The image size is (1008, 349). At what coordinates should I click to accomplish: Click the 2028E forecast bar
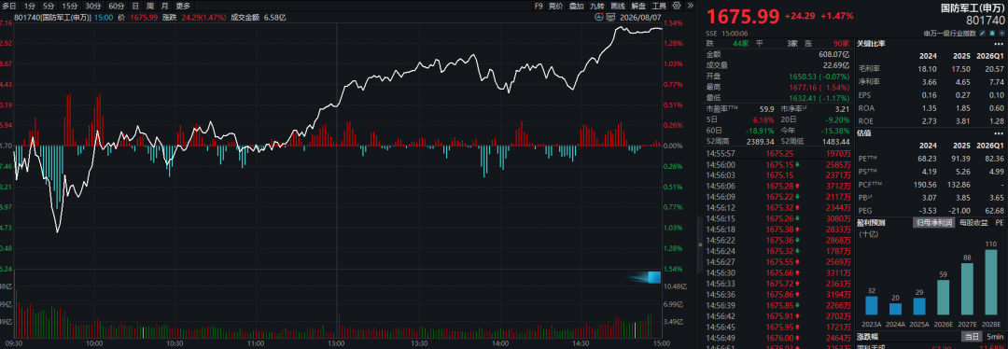(992, 282)
